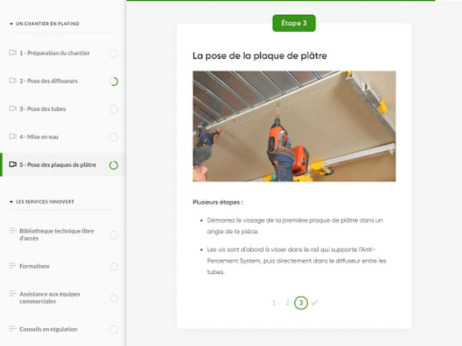Click video icon beside Mise en eau

13,137
